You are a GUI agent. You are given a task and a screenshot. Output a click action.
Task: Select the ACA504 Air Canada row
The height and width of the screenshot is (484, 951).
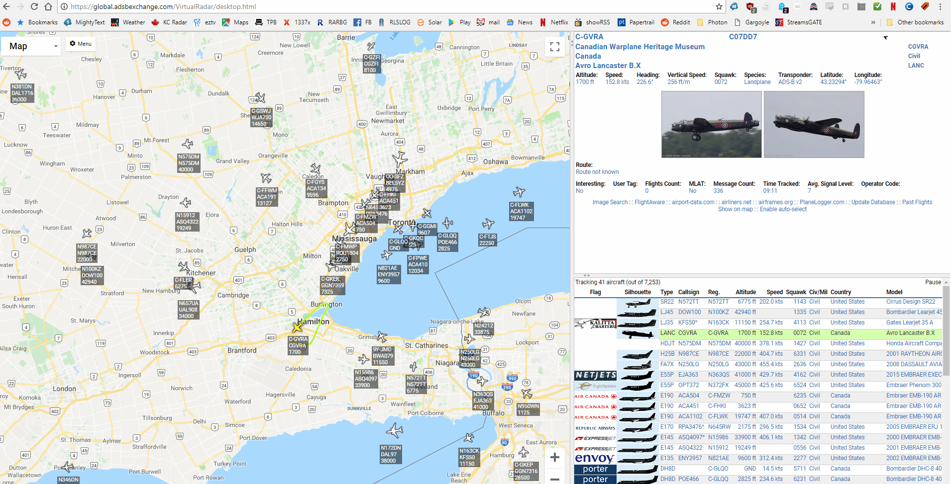758,396
